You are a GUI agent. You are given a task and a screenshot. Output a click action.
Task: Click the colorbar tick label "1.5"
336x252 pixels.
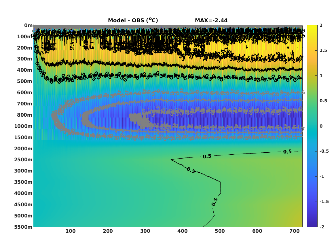click(323, 50)
